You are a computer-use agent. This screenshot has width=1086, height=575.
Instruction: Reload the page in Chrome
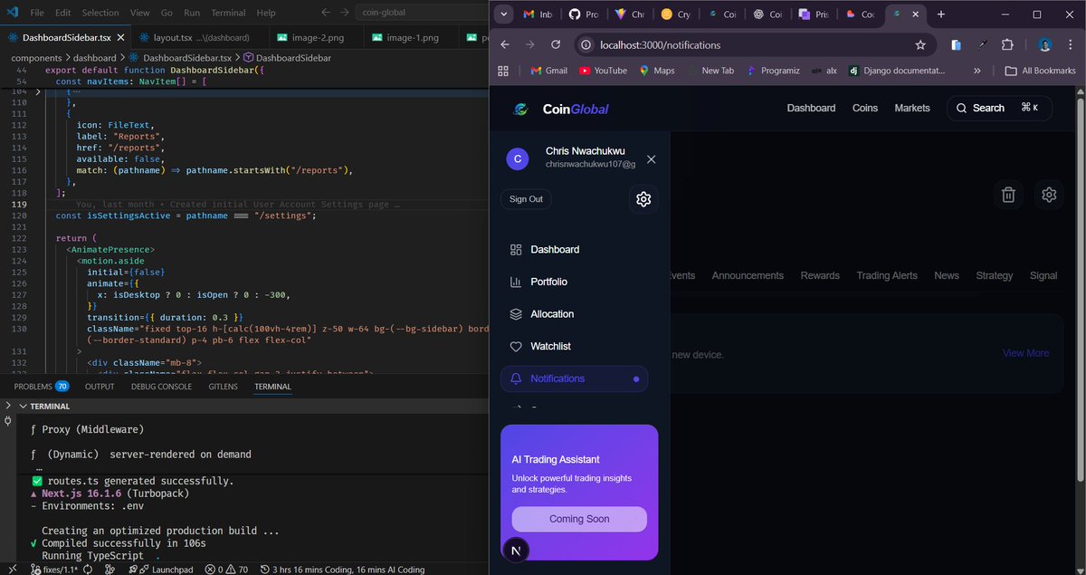pos(556,44)
